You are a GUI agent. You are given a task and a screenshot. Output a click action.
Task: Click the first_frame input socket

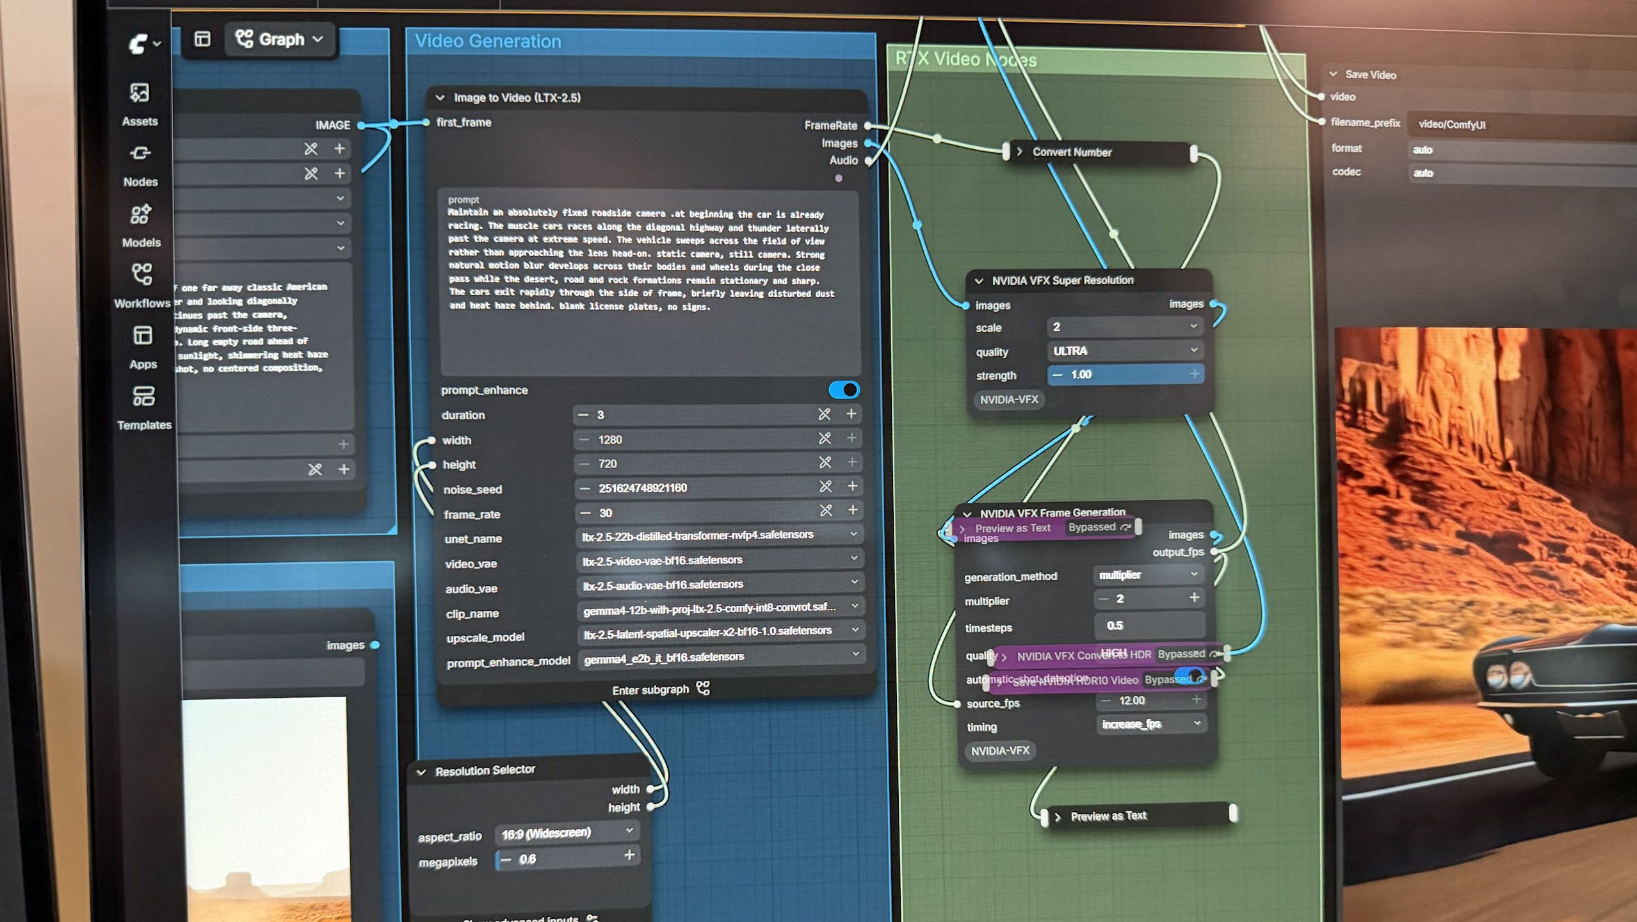pyautogui.click(x=426, y=122)
